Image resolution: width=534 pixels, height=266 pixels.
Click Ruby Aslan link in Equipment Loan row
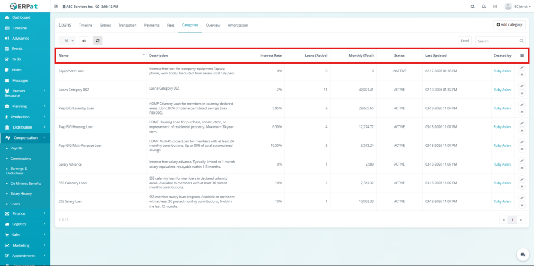[502, 71]
